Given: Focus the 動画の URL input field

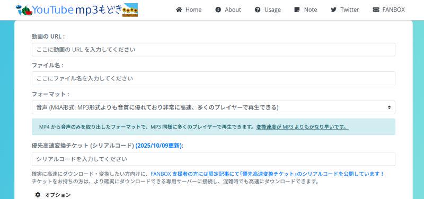Looking at the screenshot, I should 214,50.
